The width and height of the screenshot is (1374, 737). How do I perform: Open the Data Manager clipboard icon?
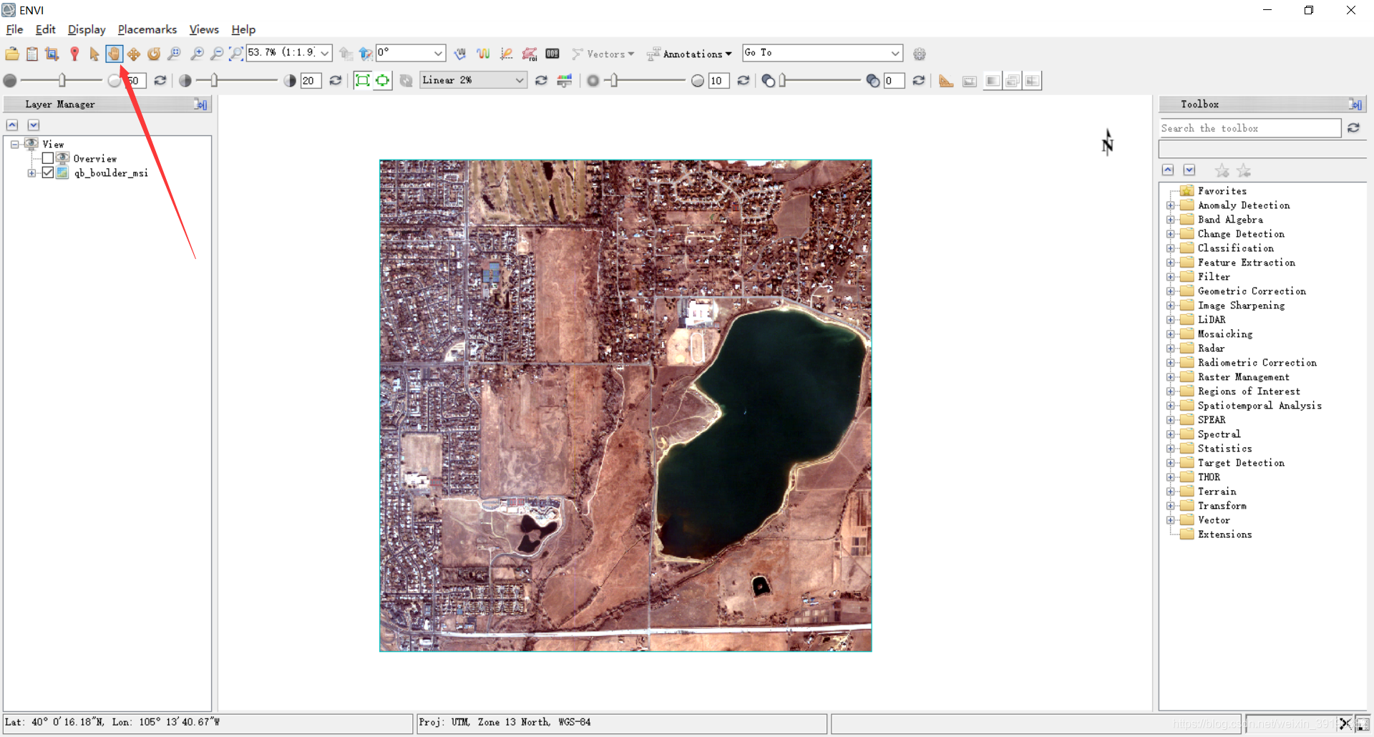click(x=32, y=54)
